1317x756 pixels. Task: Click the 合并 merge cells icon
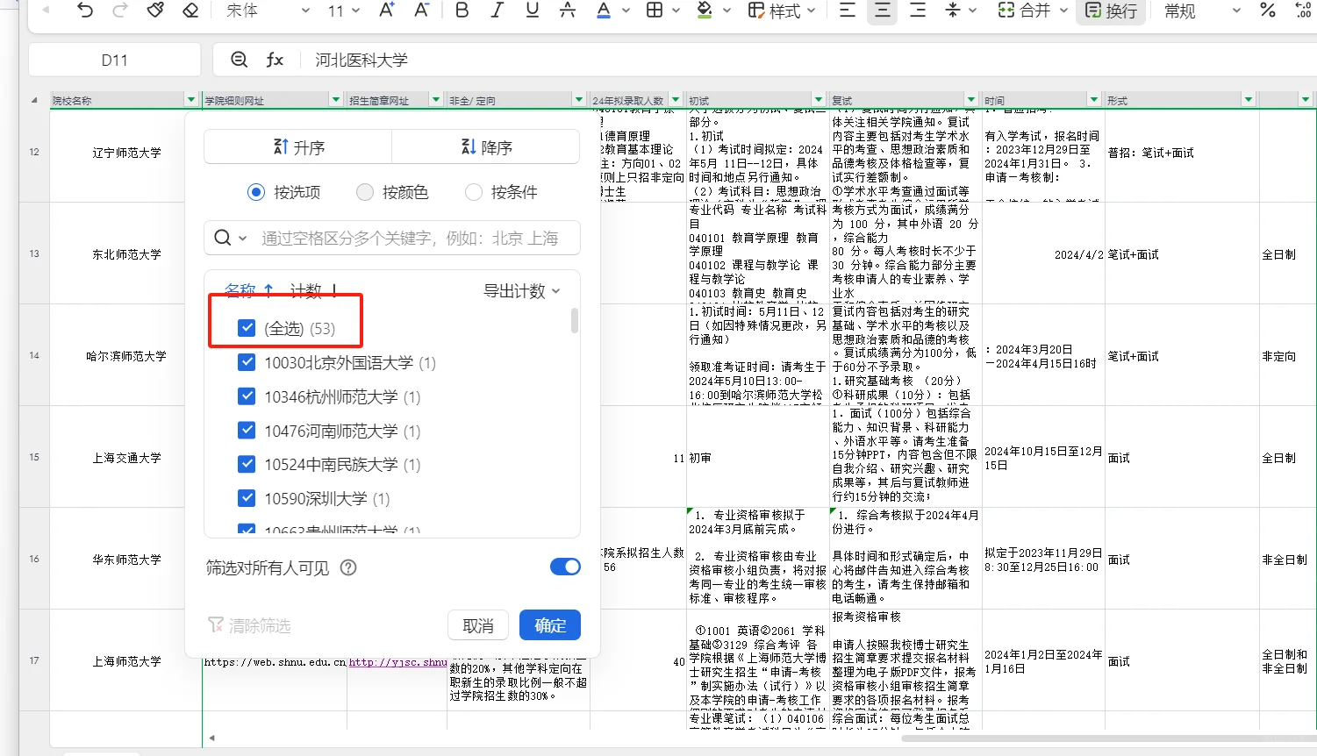click(1024, 11)
